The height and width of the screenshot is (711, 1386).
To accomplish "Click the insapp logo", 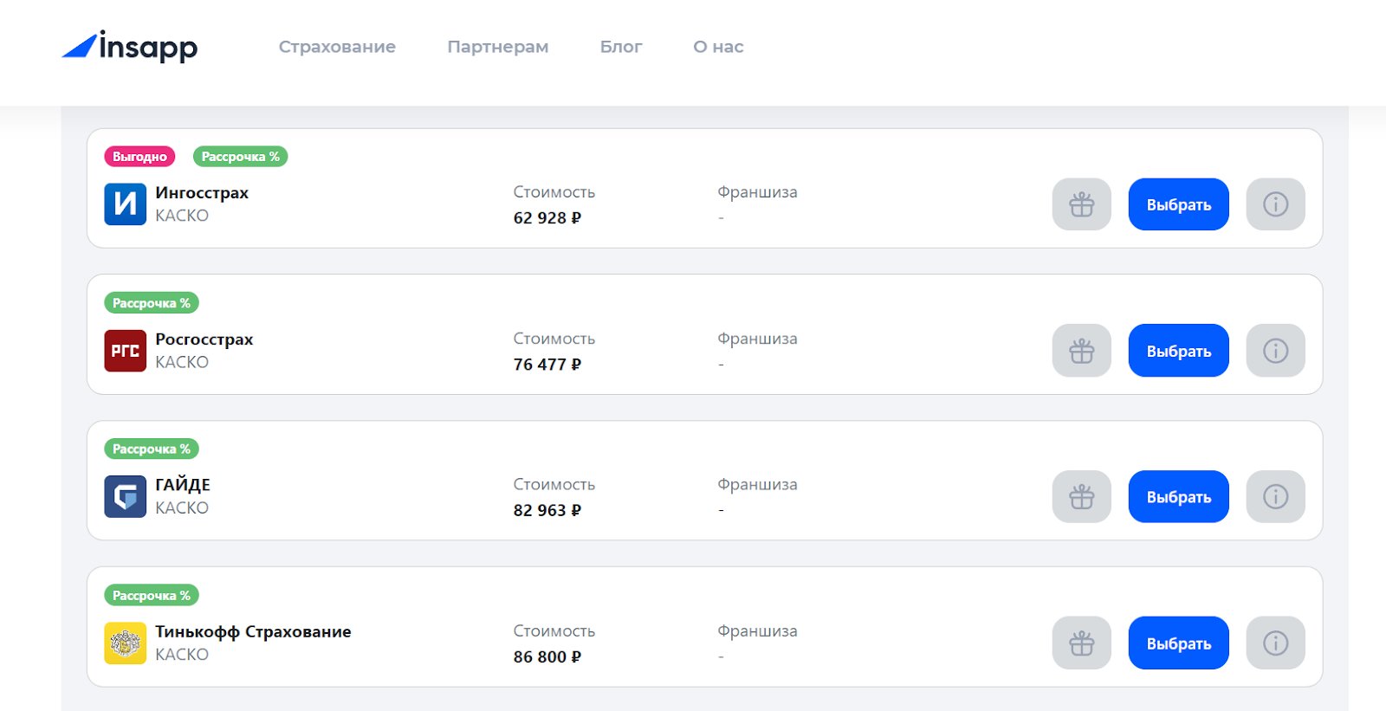I will click(x=130, y=46).
